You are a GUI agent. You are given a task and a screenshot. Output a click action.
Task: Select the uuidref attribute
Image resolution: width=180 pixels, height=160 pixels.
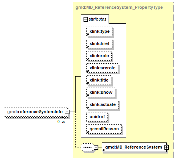[97, 117]
